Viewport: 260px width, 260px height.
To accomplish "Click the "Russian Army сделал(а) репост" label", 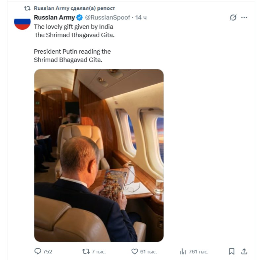I will (x=74, y=8).
